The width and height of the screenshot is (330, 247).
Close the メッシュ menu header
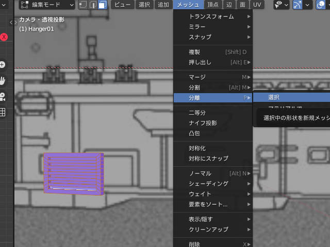pyautogui.click(x=188, y=5)
